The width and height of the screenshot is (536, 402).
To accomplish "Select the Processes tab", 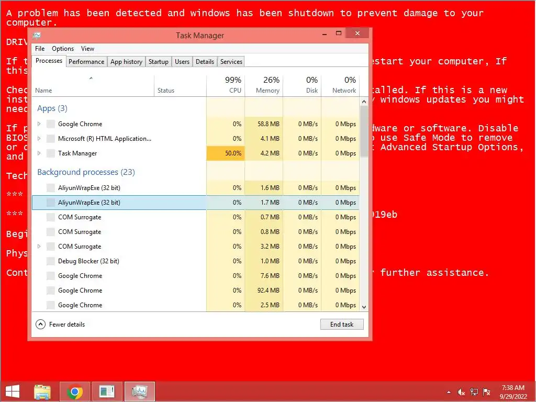I will coord(49,61).
